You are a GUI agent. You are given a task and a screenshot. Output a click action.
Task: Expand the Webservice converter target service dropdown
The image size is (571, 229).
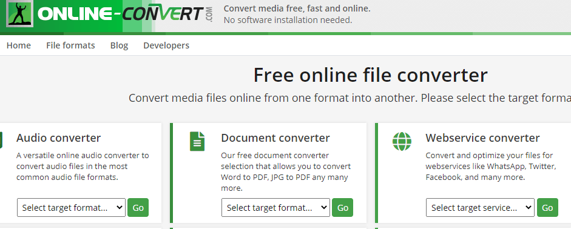[x=481, y=208]
